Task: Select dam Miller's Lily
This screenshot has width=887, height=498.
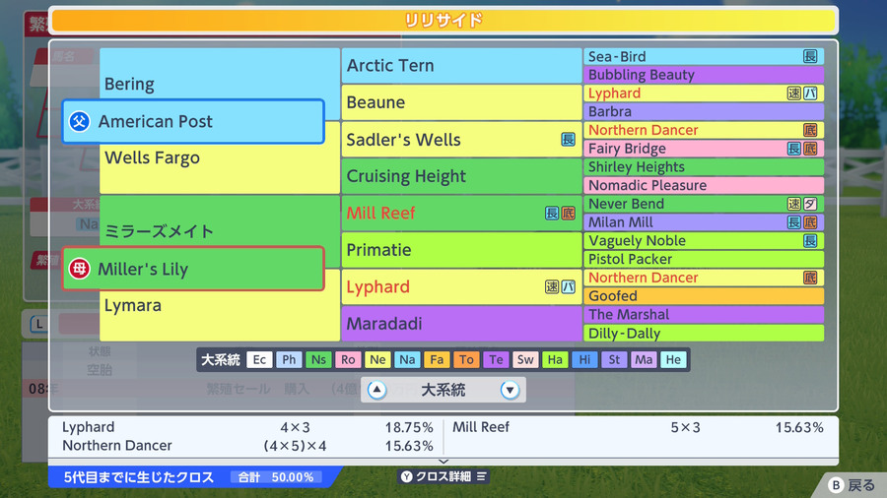Action: pos(193,269)
